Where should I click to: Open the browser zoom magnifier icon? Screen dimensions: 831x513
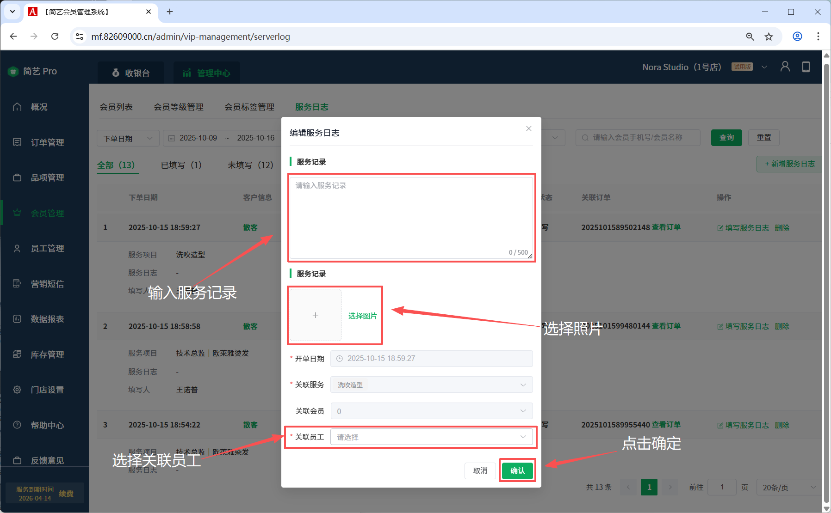pyautogui.click(x=750, y=37)
